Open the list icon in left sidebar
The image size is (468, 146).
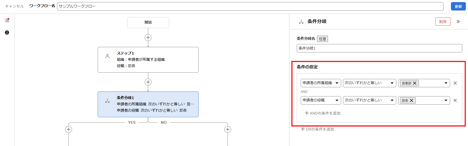click(x=7, y=20)
